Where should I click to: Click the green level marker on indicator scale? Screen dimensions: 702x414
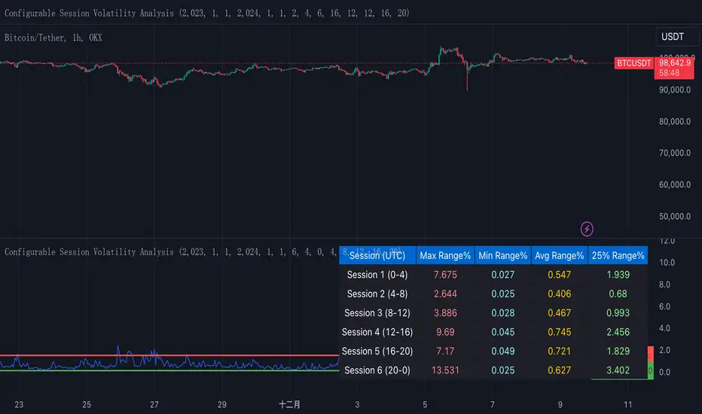[x=651, y=370]
